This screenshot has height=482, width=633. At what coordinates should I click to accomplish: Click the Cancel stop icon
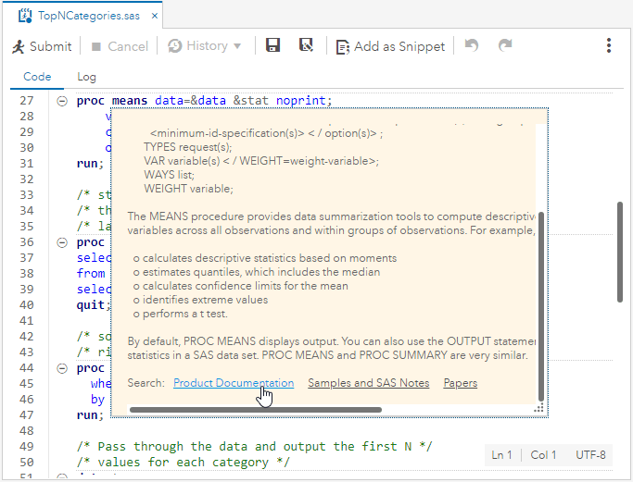[x=96, y=46]
